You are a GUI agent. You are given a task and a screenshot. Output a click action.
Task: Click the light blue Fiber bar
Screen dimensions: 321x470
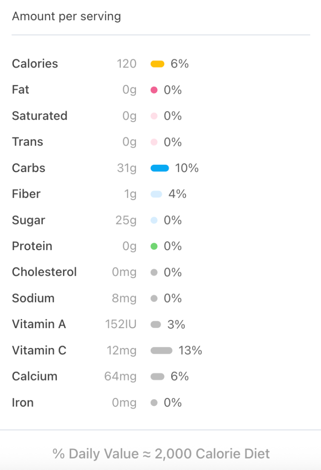(x=156, y=195)
